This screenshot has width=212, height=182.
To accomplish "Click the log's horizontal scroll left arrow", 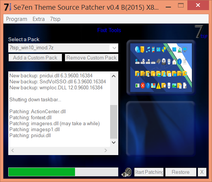I will point(13,150).
